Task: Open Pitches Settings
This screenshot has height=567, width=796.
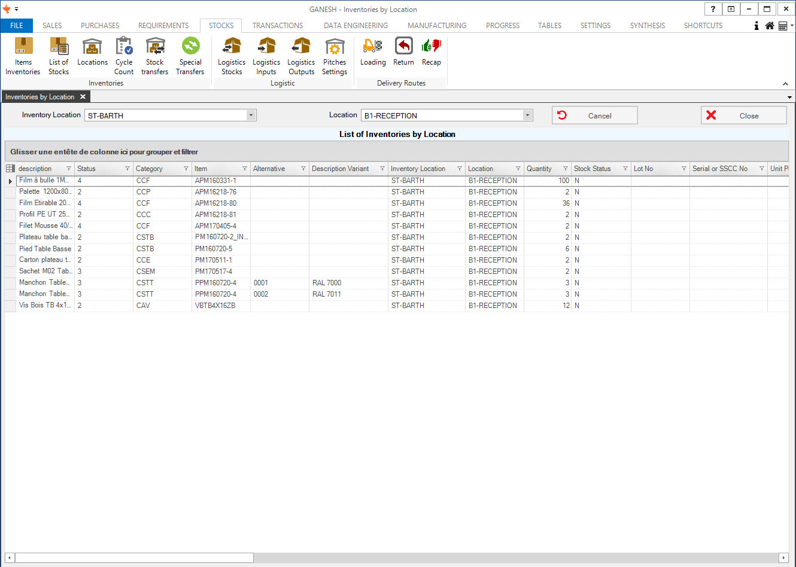Action: click(x=335, y=56)
